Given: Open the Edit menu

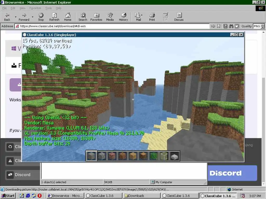Looking at the screenshot, I should [x=13, y=8].
